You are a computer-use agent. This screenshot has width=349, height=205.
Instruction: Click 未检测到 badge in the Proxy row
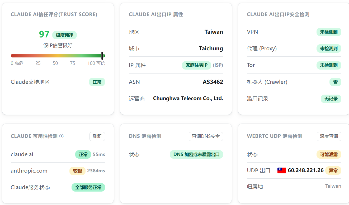[329, 48]
